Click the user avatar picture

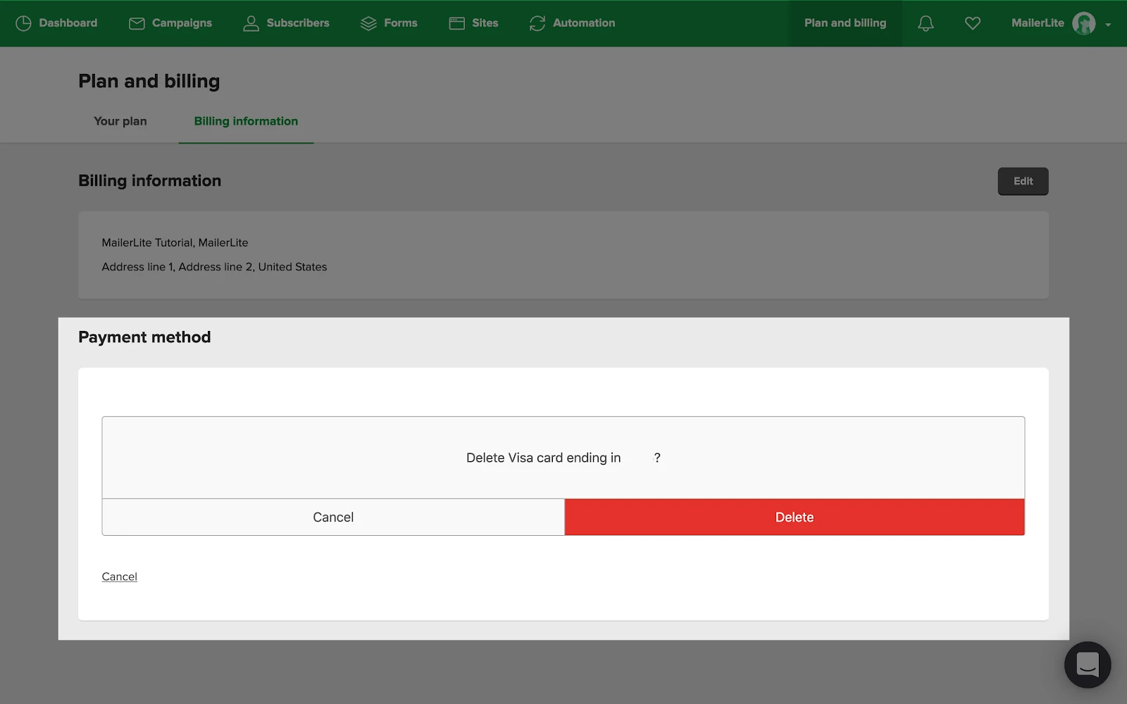click(1083, 23)
